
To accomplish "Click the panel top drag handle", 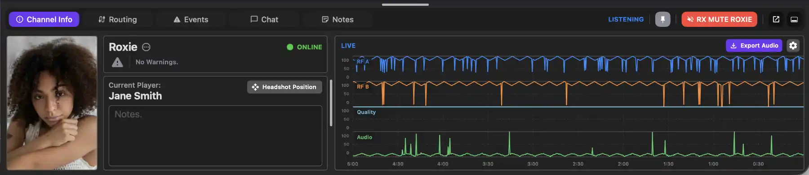I will tap(405, 4).
